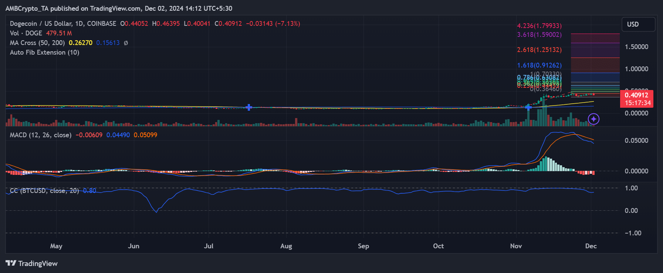Click the 3.618(1.59002) Fib level label
This screenshot has width=663, height=273.
[x=539, y=35]
